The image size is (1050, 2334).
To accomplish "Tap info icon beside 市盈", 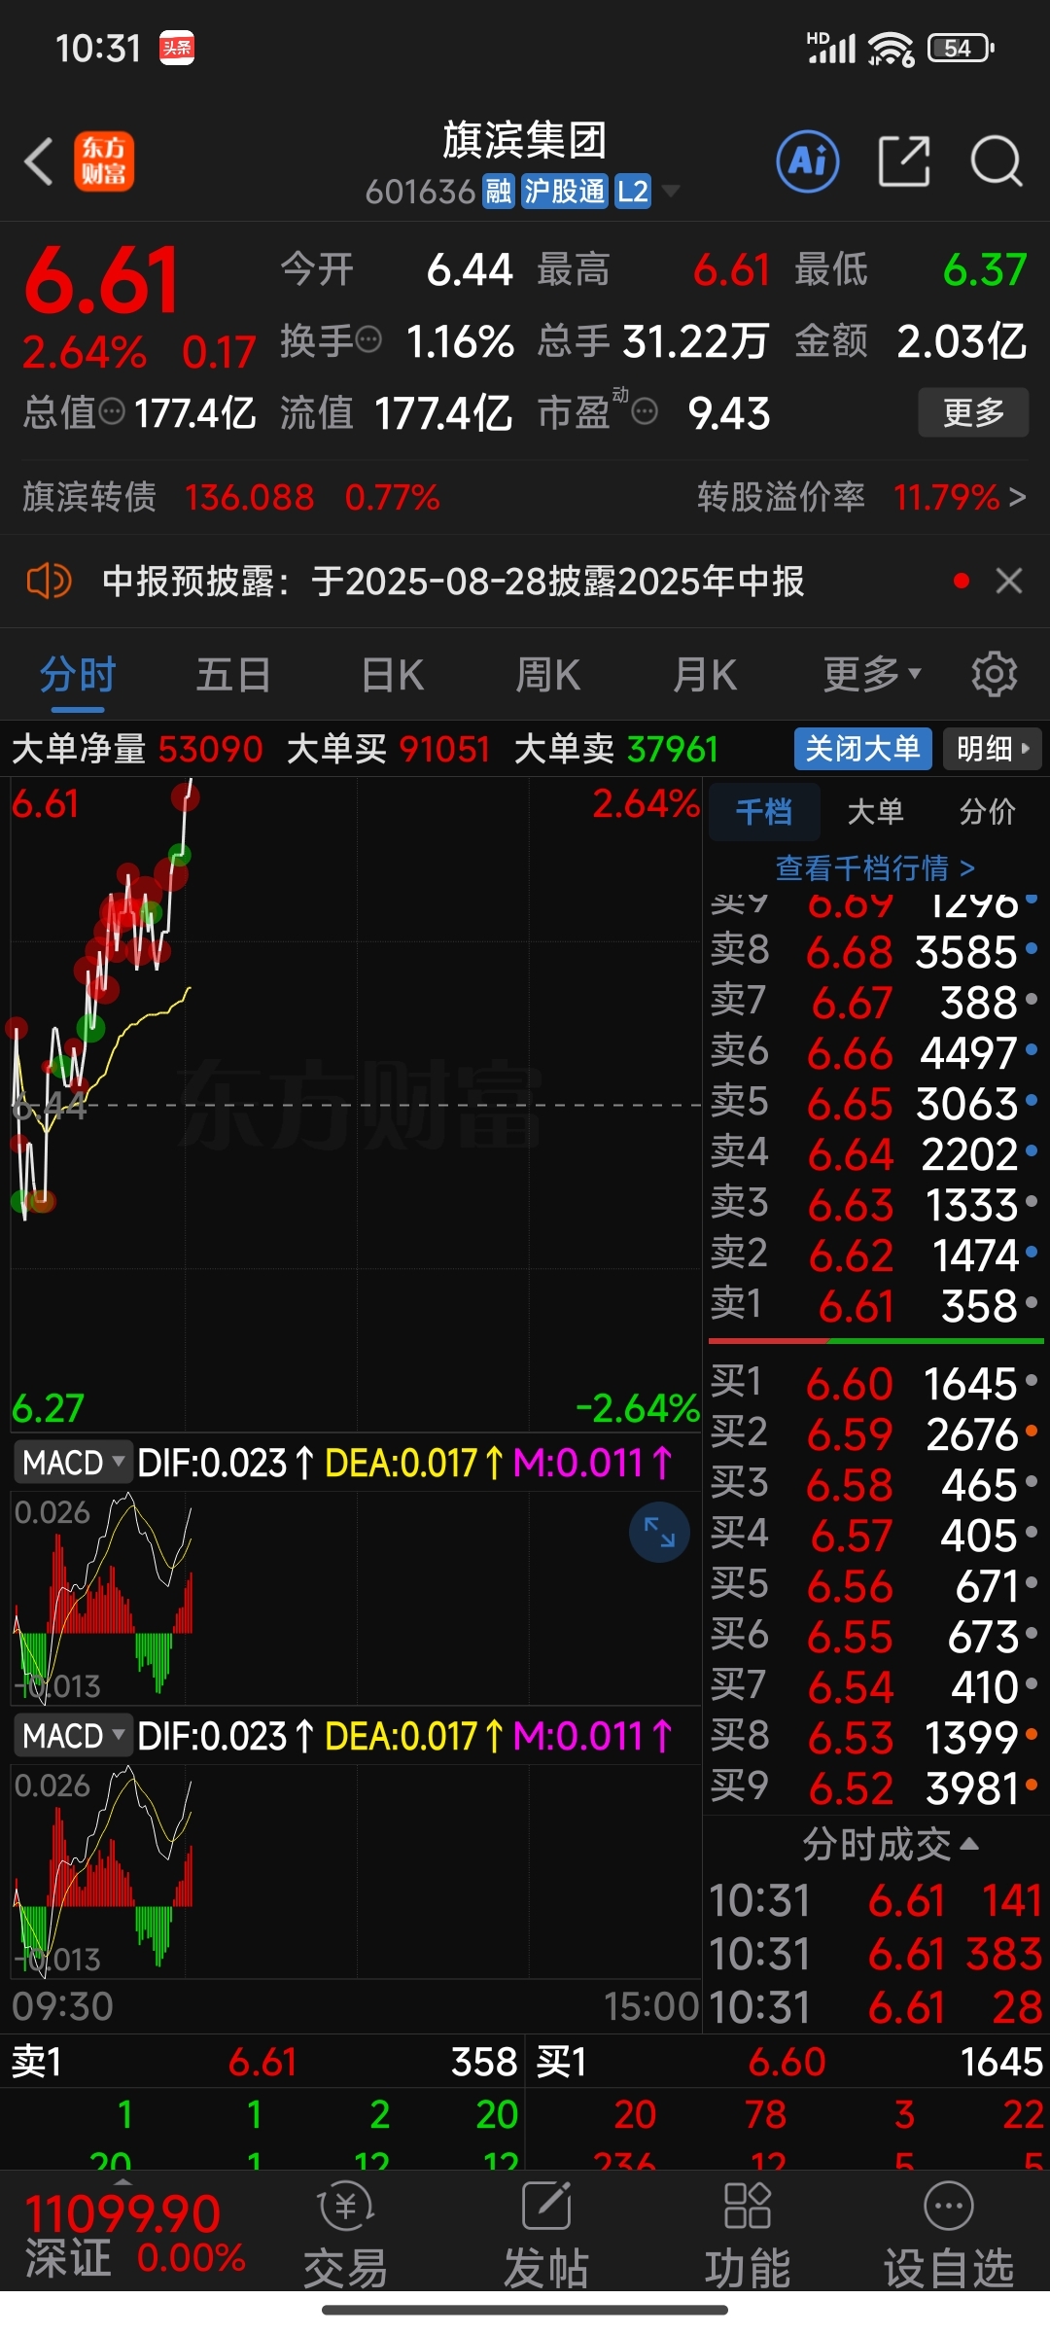I will pos(645,411).
